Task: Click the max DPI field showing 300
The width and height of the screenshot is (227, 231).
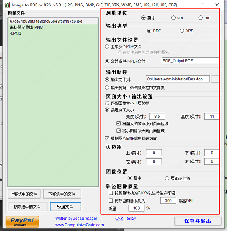Action: click(x=168, y=200)
